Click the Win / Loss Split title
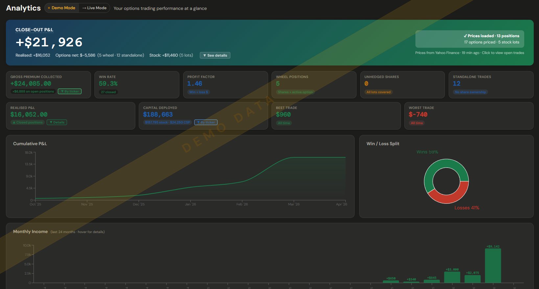The image size is (539, 289). (383, 144)
